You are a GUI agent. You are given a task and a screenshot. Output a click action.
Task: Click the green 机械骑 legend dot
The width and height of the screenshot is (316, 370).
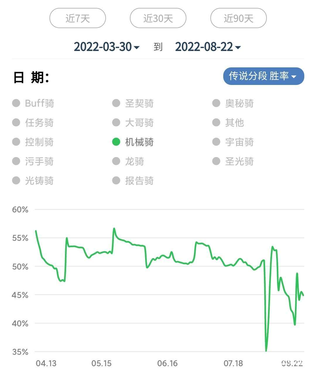[x=116, y=142]
